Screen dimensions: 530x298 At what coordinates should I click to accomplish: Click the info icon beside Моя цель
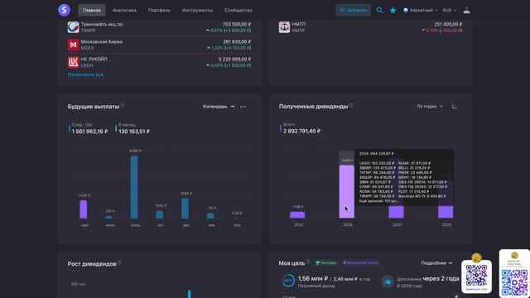tap(308, 262)
